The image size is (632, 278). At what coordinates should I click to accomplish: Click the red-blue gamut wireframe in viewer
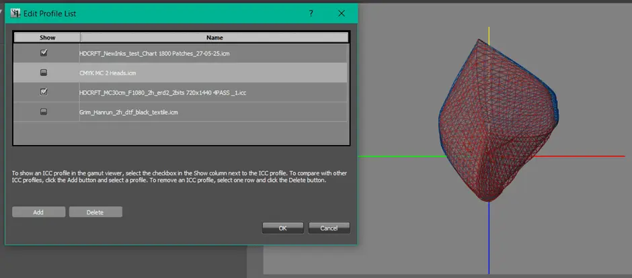pos(498,121)
